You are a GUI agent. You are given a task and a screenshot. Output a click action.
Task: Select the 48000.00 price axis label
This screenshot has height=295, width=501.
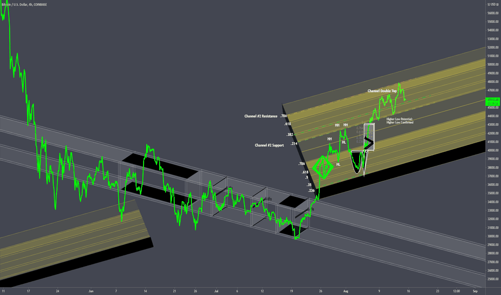[x=493, y=82]
